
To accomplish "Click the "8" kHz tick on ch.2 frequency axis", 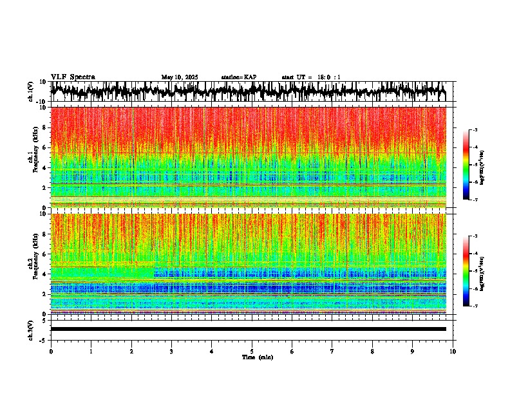I will (44, 234).
